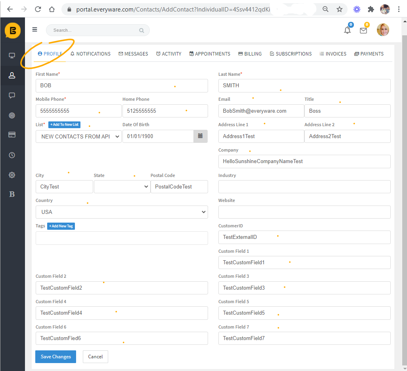Click the Address Line 1 field
Image resolution: width=407 pixels, height=371 pixels.
tap(262, 136)
